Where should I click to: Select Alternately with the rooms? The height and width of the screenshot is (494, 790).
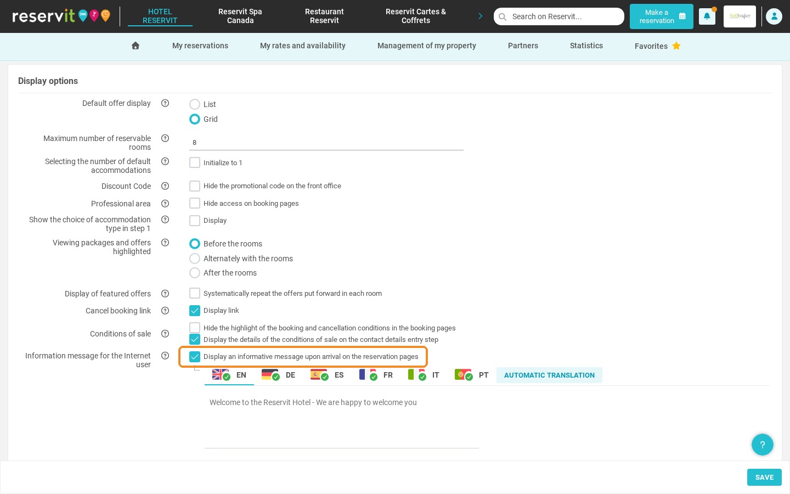(195, 259)
